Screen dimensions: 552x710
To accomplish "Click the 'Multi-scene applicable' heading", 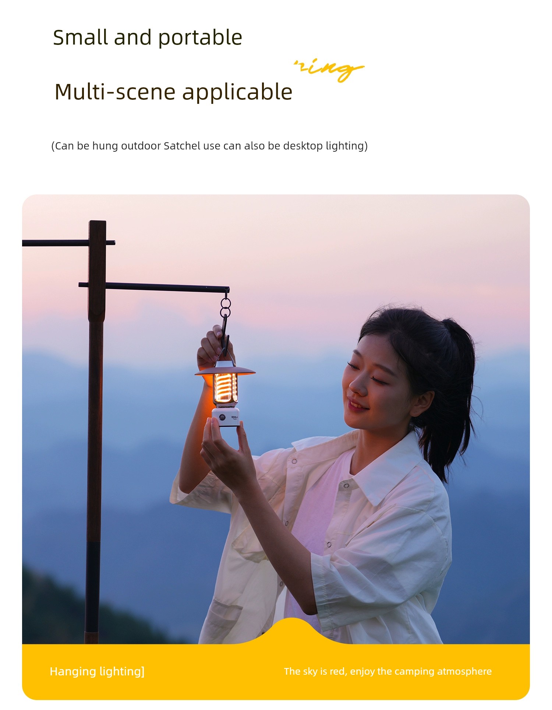I will (173, 92).
